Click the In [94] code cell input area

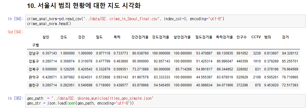165,21
